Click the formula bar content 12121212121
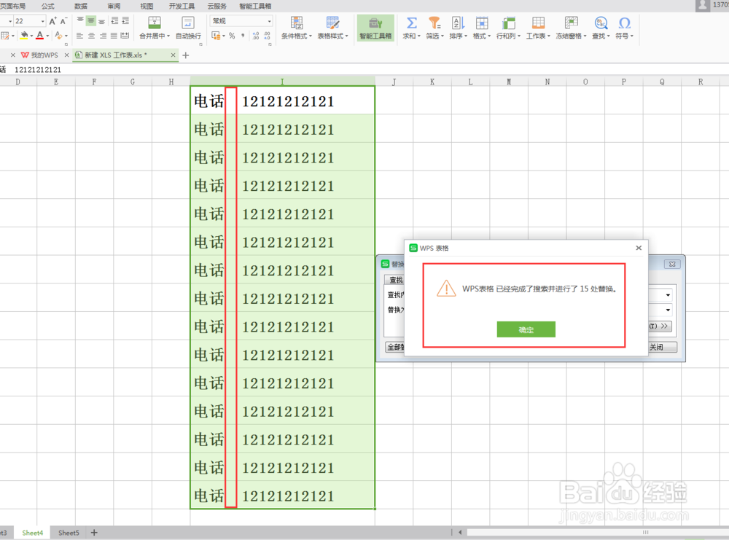Image resolution: width=729 pixels, height=540 pixels. point(38,70)
